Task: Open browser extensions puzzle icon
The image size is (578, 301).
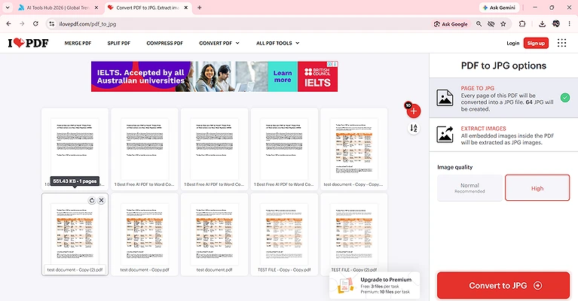Action: click(x=522, y=24)
